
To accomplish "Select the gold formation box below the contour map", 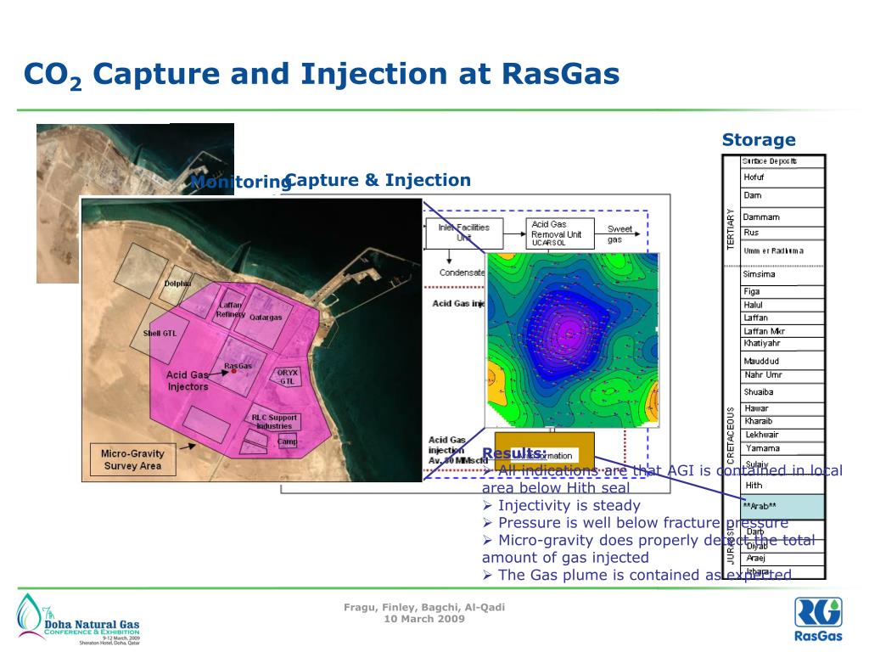I will (x=544, y=452).
